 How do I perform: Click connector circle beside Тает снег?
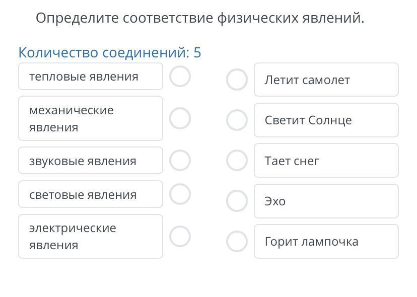pyautogui.click(x=237, y=161)
